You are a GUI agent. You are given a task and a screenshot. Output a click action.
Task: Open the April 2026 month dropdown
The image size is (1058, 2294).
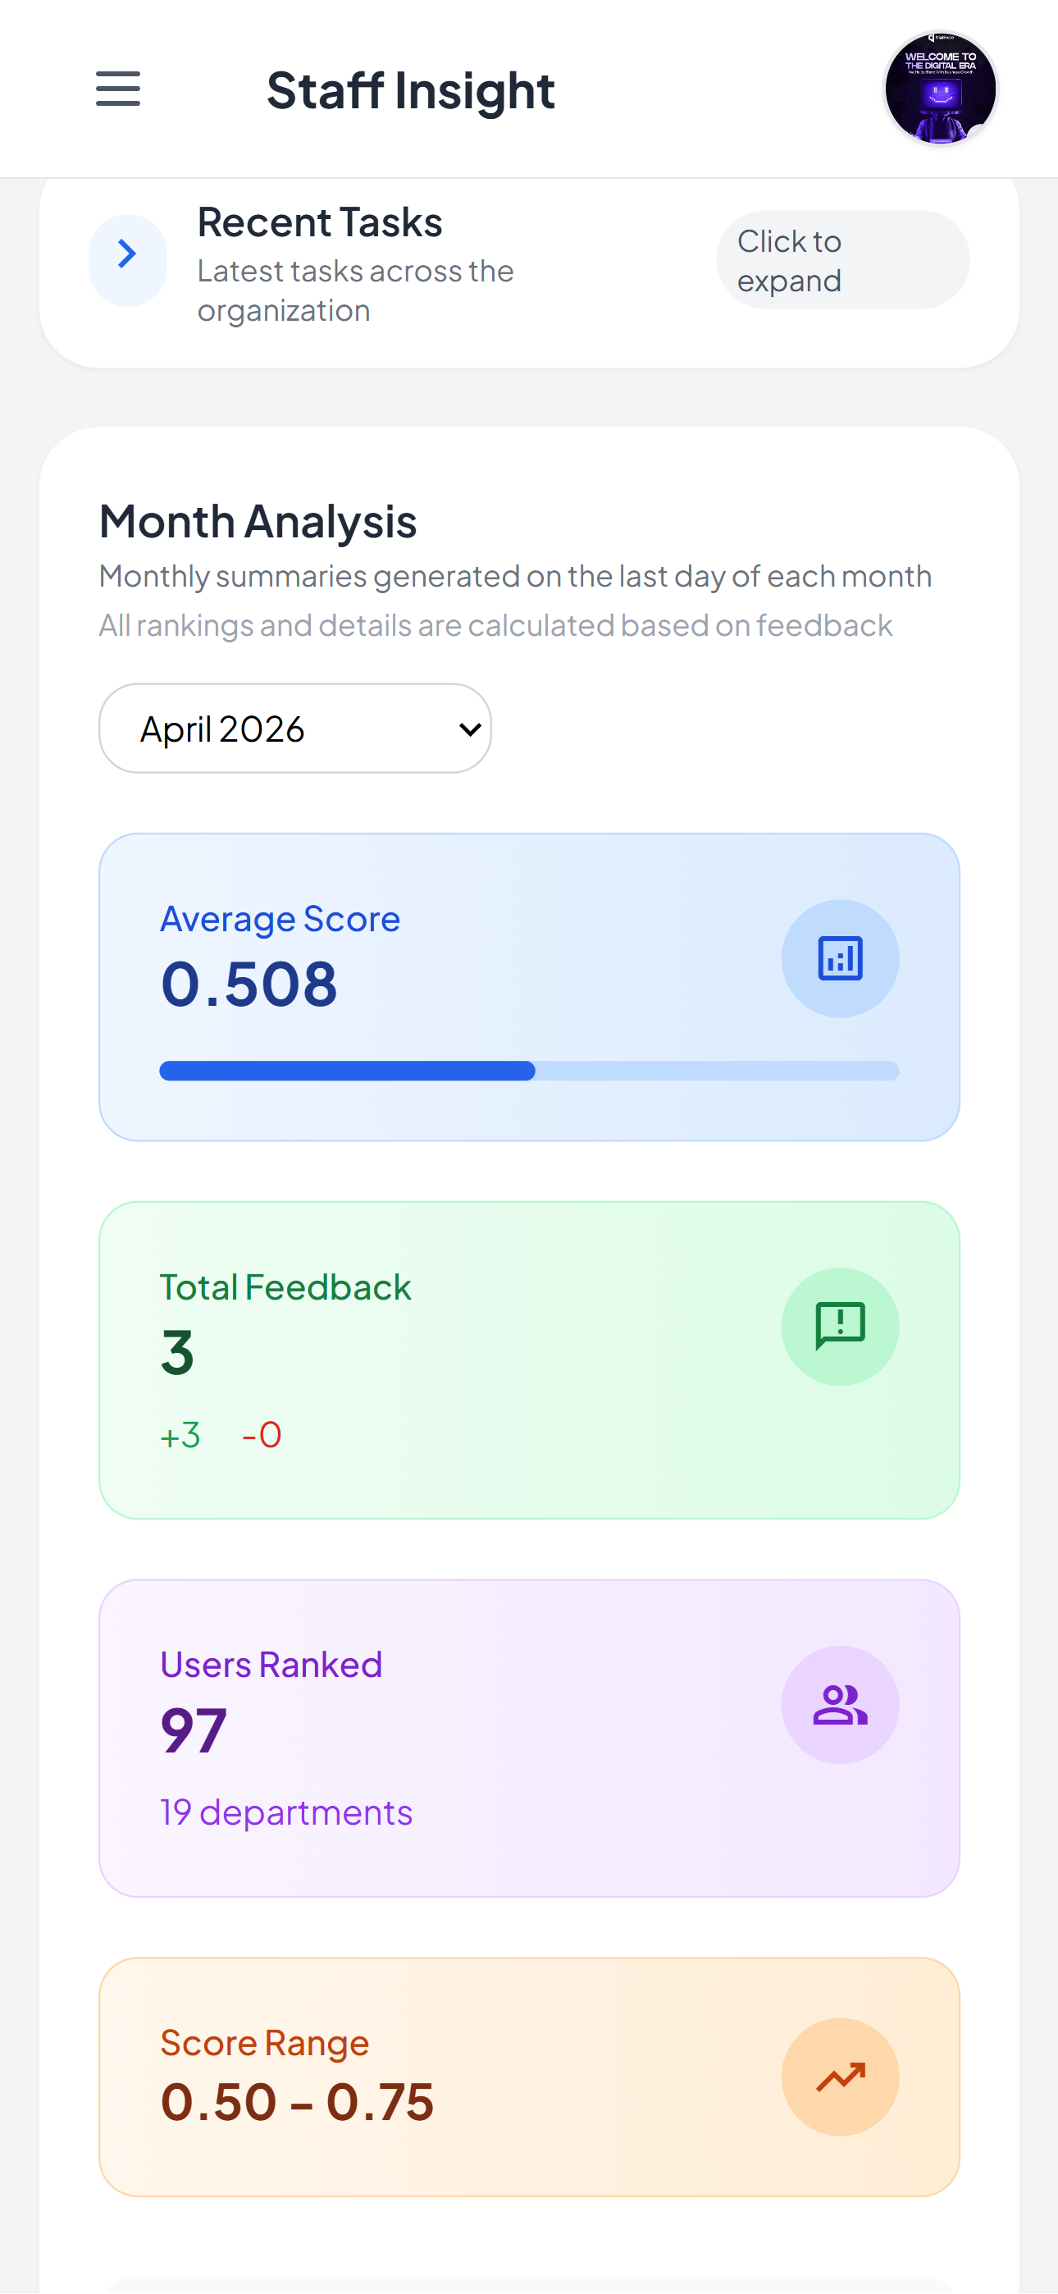294,728
